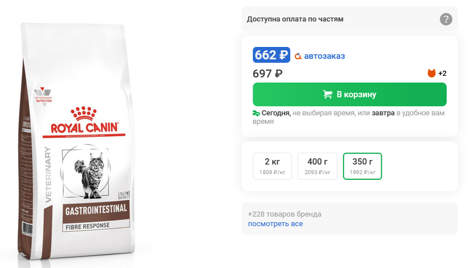
Task: Select the 350 г package size
Action: coord(362,166)
